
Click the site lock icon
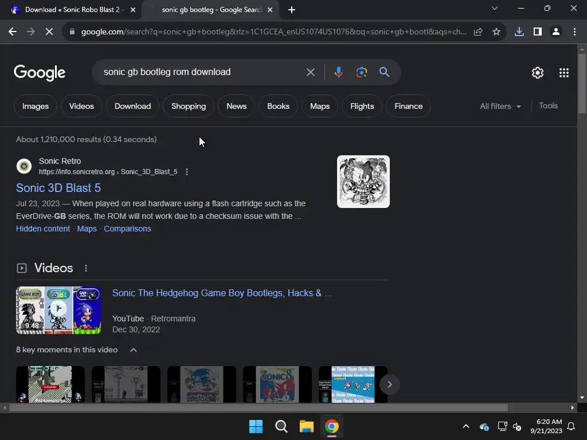pos(72,32)
